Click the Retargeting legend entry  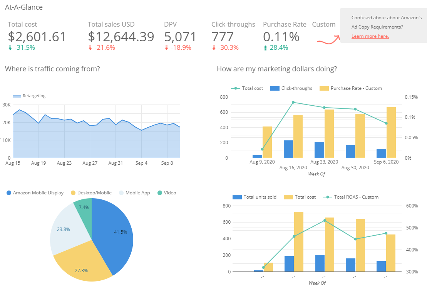point(29,96)
